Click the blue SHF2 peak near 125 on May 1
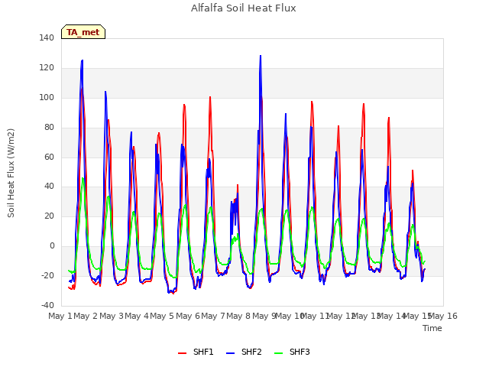489x367 pixels. coord(83,60)
